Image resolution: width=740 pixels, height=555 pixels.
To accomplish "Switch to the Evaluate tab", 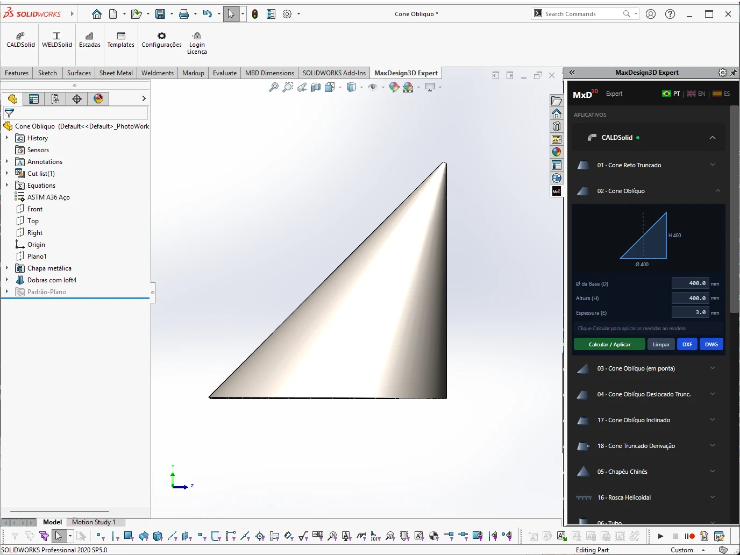I will pos(225,73).
